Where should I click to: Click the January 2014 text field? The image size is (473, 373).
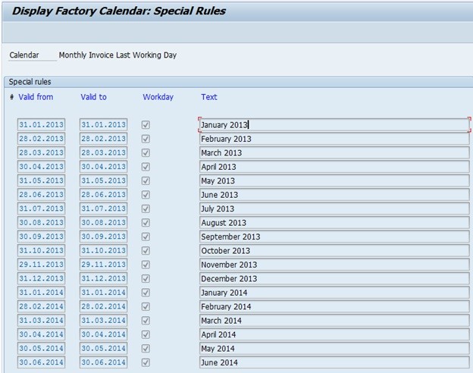click(x=334, y=293)
